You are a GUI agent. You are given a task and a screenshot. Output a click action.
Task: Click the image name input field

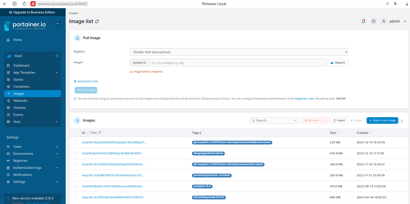[237, 63]
